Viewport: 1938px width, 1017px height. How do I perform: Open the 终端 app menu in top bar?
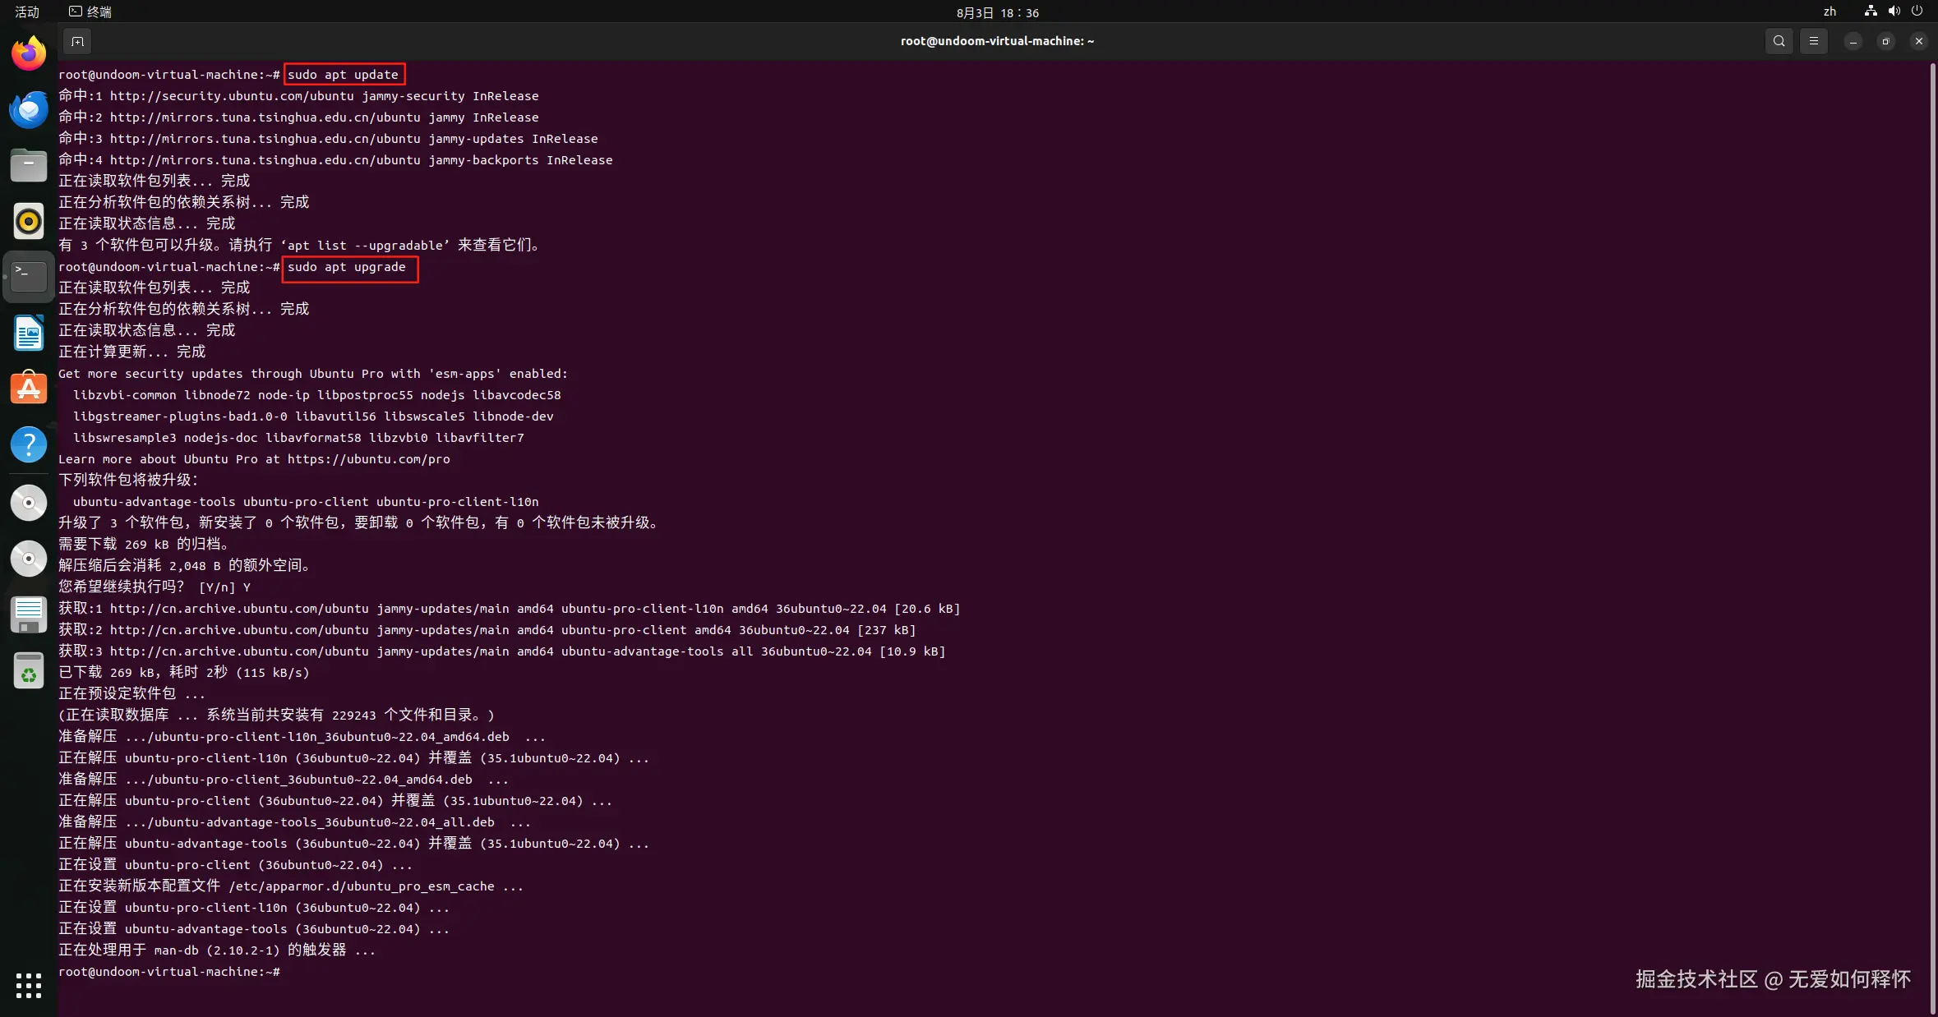(x=90, y=12)
